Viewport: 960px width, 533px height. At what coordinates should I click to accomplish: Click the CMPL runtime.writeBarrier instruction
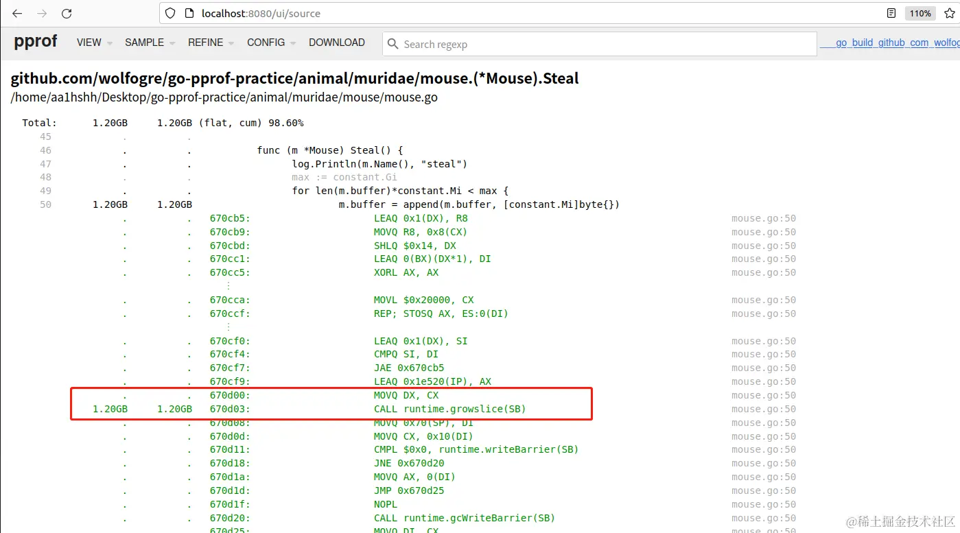coord(476,449)
